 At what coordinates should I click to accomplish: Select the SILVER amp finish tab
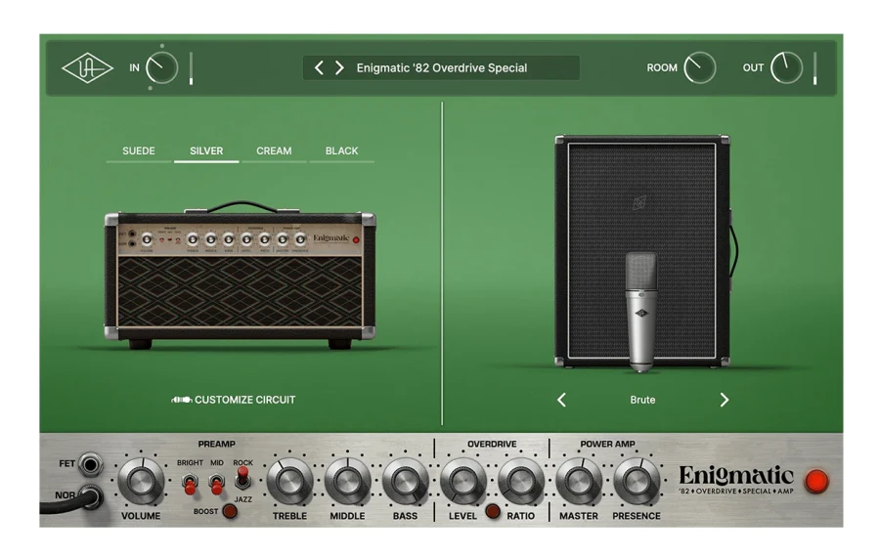click(x=206, y=150)
